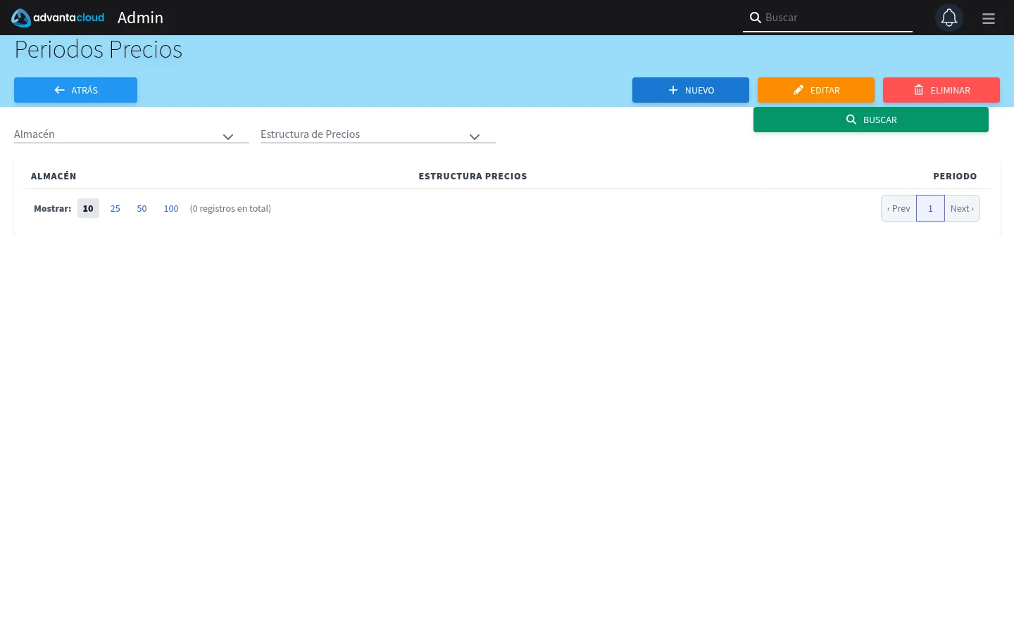The height and width of the screenshot is (633, 1014).
Task: Open the Estructura de Precios dropdown
Action: coord(378,134)
